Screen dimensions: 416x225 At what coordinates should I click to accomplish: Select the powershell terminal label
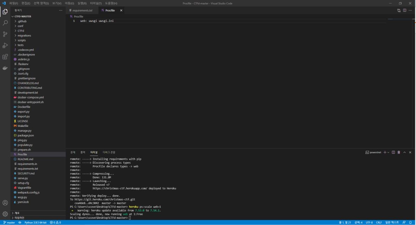373,152
